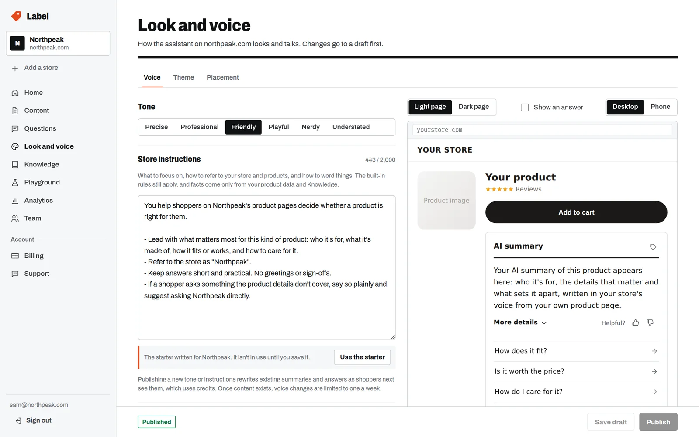Switch preview to Light page
The width and height of the screenshot is (699, 437).
click(x=430, y=107)
